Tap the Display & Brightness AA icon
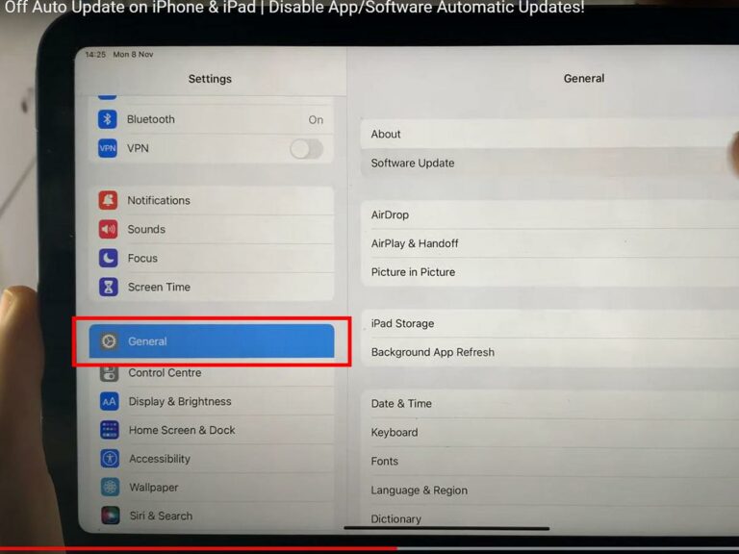Screen dimensions: 739x554 click(110, 401)
